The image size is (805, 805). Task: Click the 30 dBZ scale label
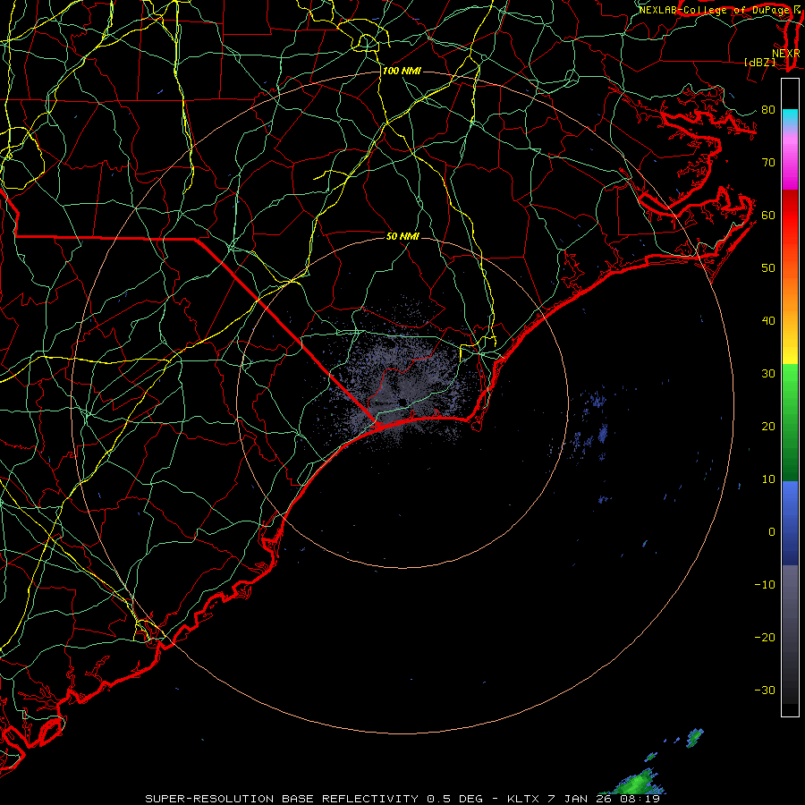point(768,374)
